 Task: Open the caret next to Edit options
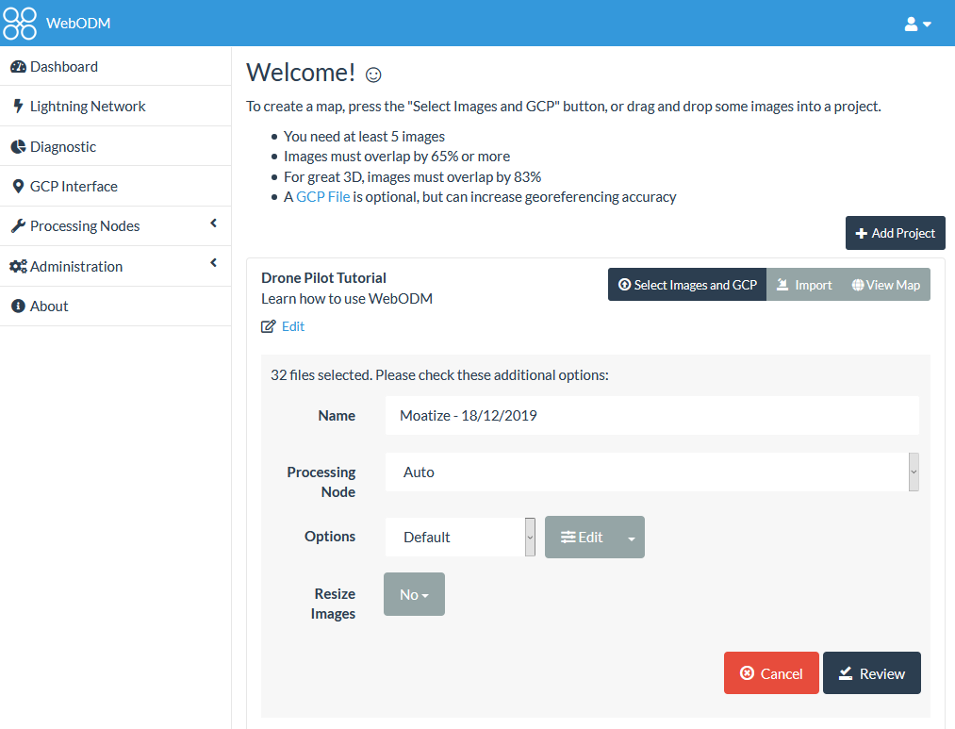(631, 538)
